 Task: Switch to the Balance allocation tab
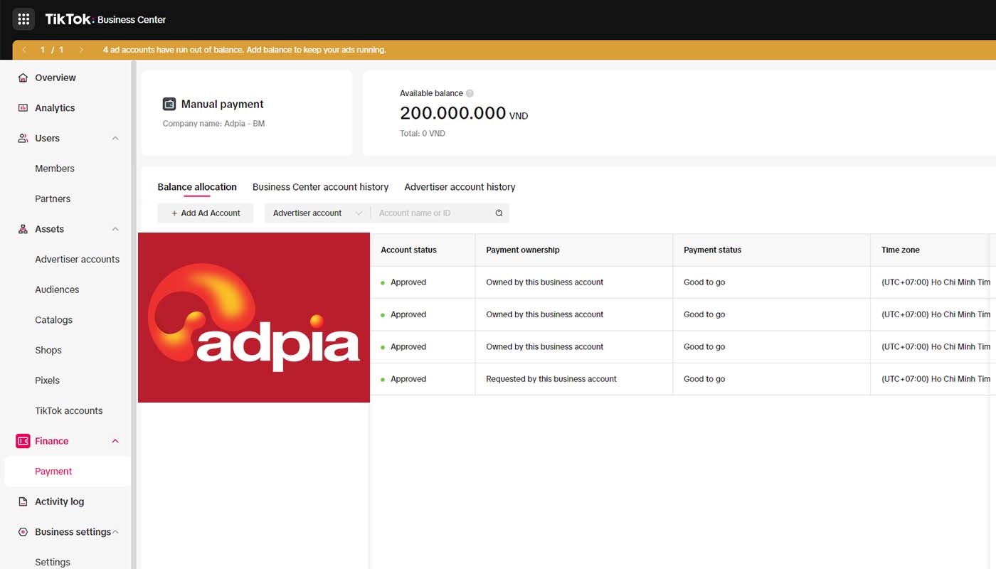point(197,187)
